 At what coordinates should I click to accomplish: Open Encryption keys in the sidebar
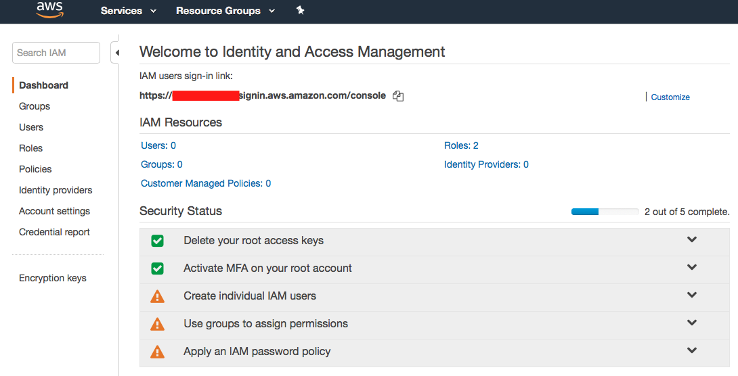(53, 278)
